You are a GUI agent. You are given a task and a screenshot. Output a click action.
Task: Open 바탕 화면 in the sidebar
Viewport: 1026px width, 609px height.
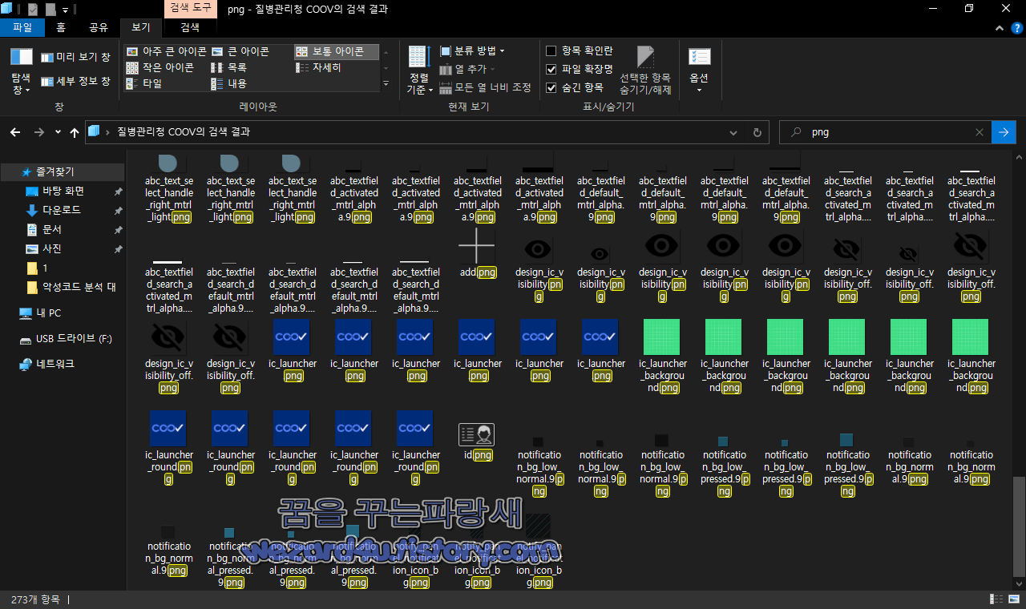[63, 191]
